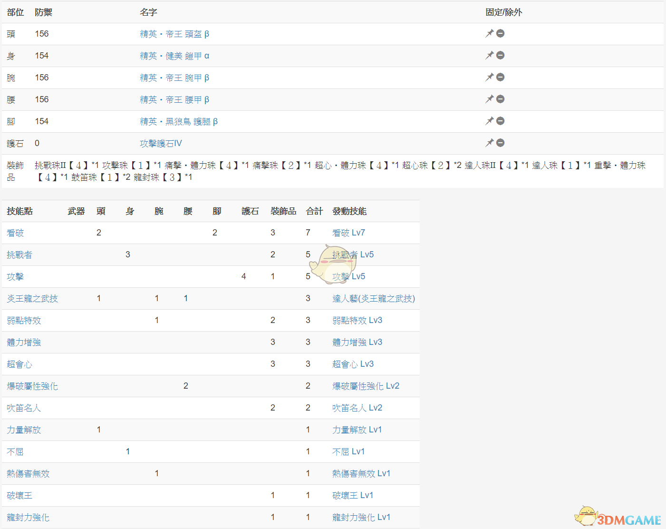666x529 pixels.
Task: Exclude the 攻擊護石IV charm
Action: [x=500, y=143]
